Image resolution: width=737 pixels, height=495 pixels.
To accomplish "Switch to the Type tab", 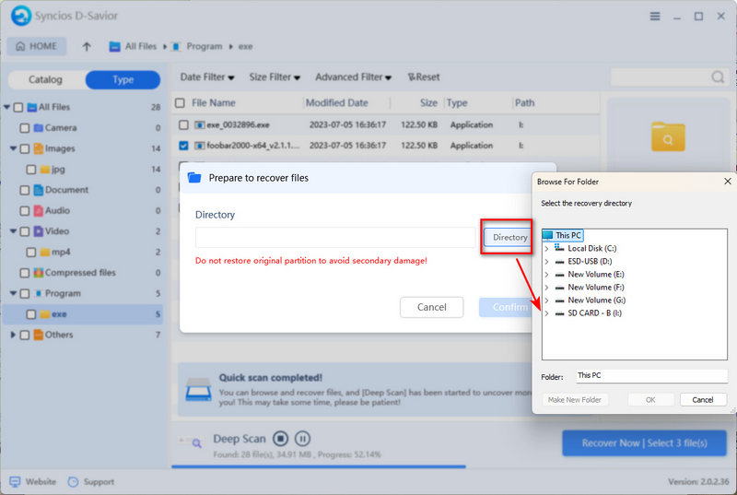I will point(123,79).
